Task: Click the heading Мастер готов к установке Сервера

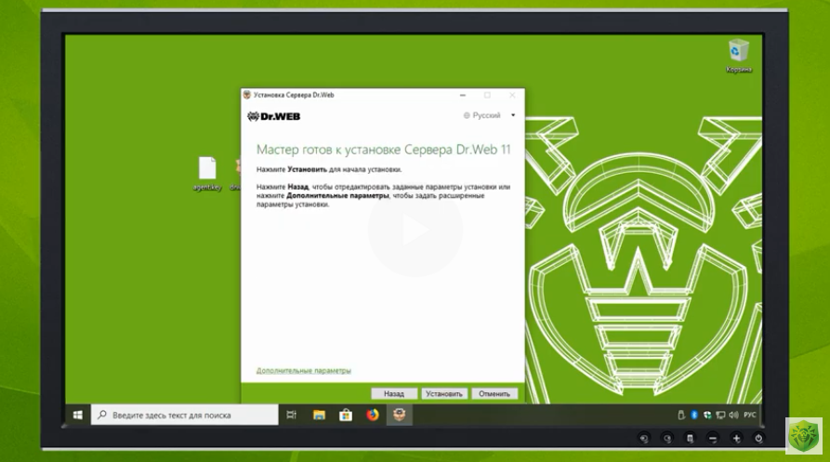Action: [383, 150]
